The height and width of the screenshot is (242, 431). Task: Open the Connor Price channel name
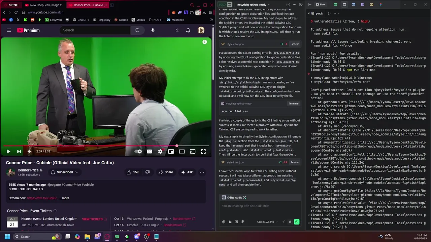(x=28, y=170)
